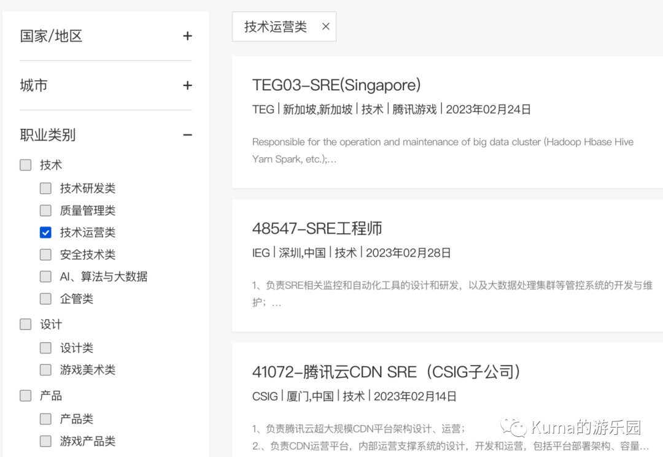This screenshot has width=663, height=457.
Task: Remove the 技术运营类 filter tag
Action: pos(325,26)
